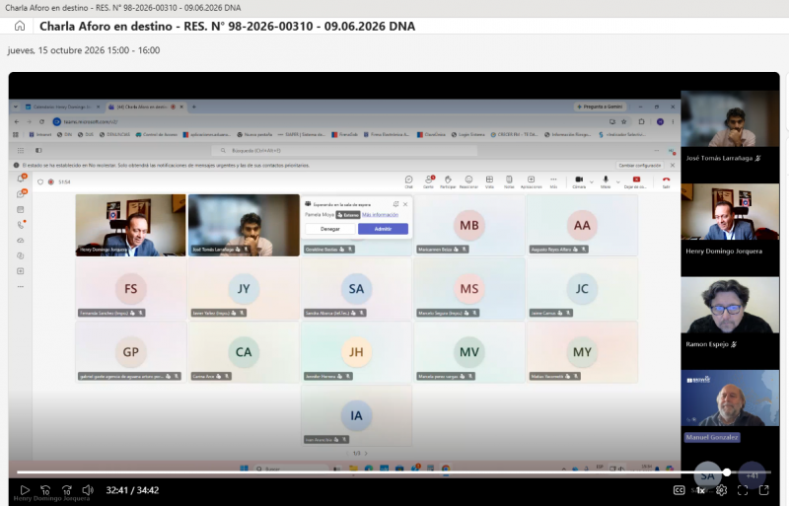Skip forward 10 seconds in the recording

(x=66, y=490)
